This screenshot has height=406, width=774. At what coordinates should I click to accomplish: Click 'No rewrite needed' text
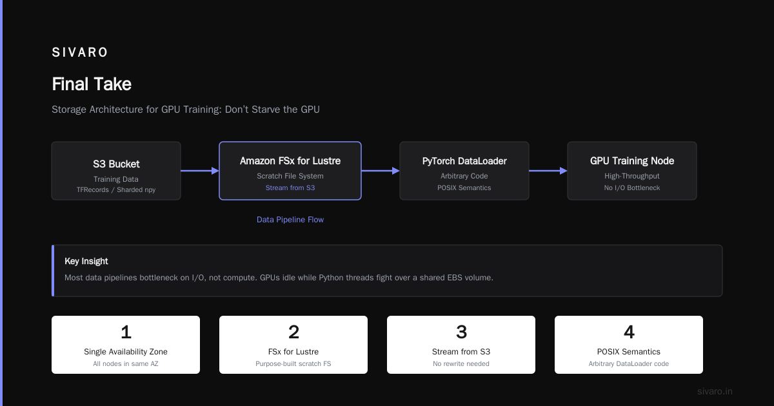[461, 364]
